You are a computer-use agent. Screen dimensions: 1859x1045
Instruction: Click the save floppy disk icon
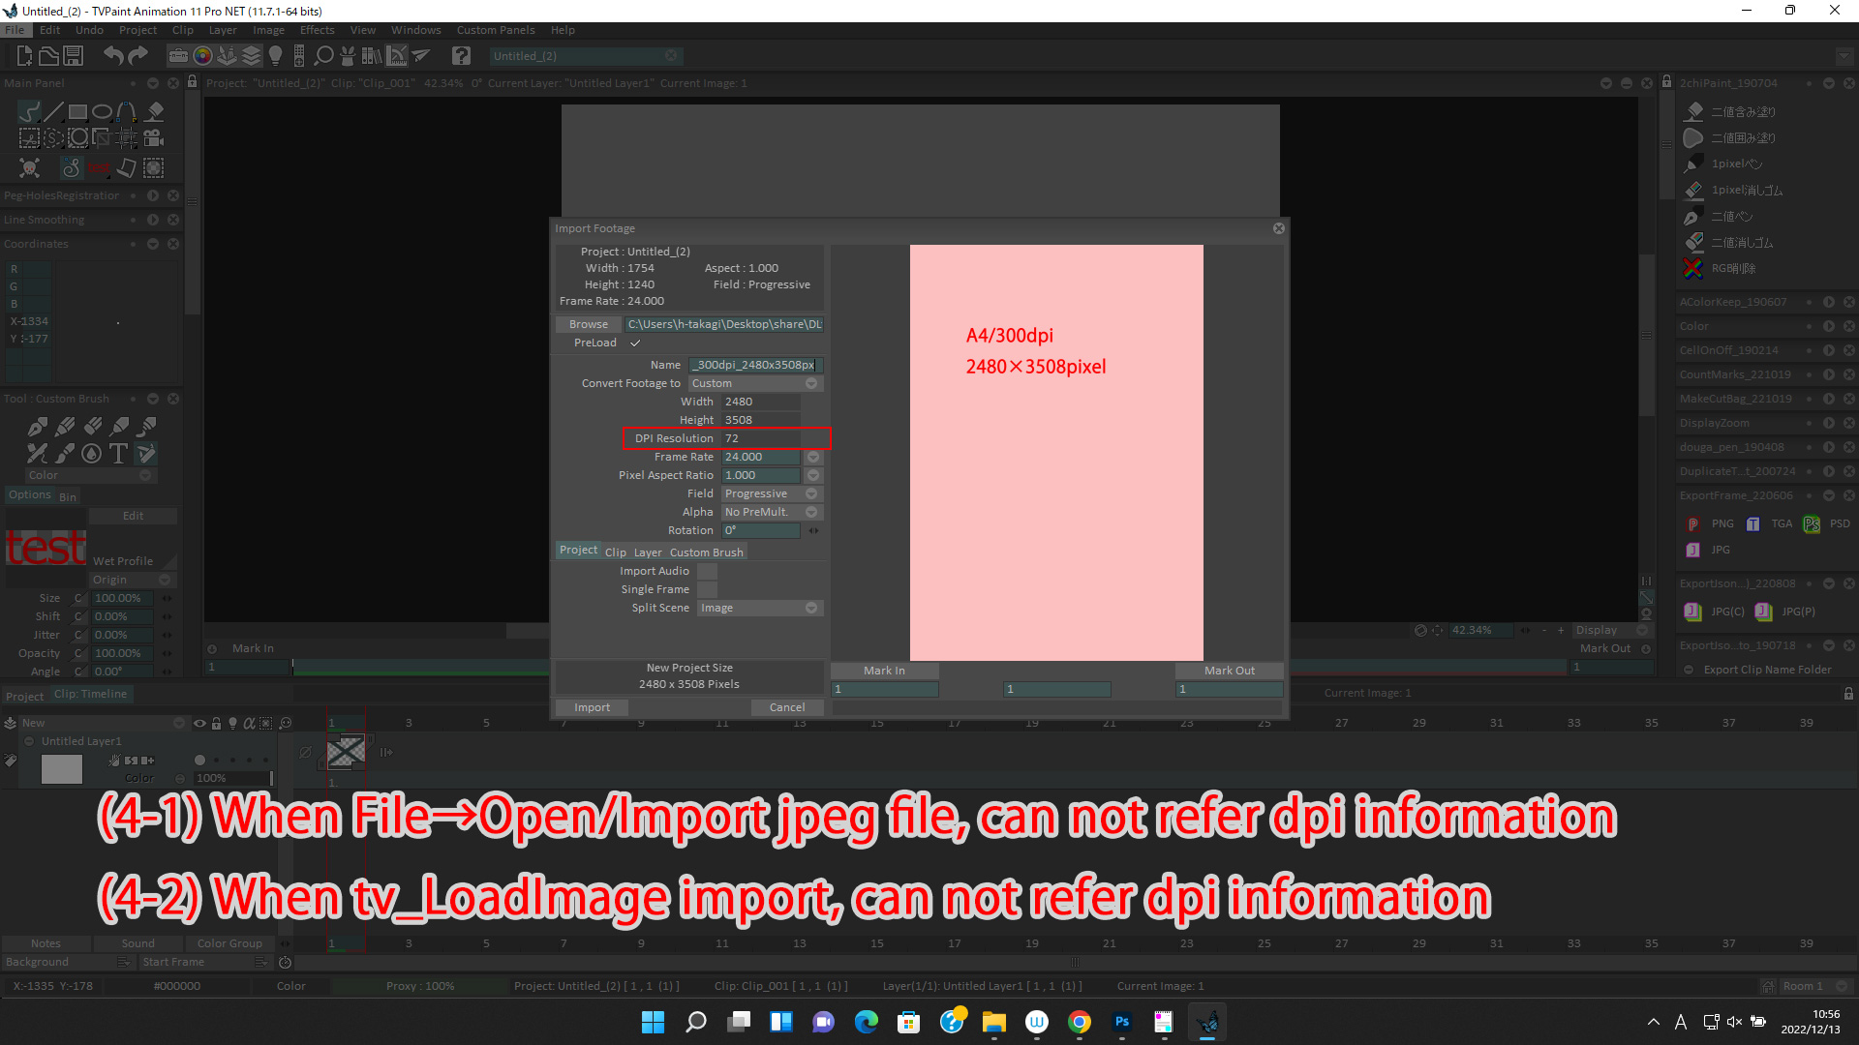pyautogui.click(x=73, y=56)
